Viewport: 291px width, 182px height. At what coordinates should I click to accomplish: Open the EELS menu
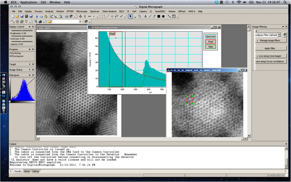pos(122,11)
